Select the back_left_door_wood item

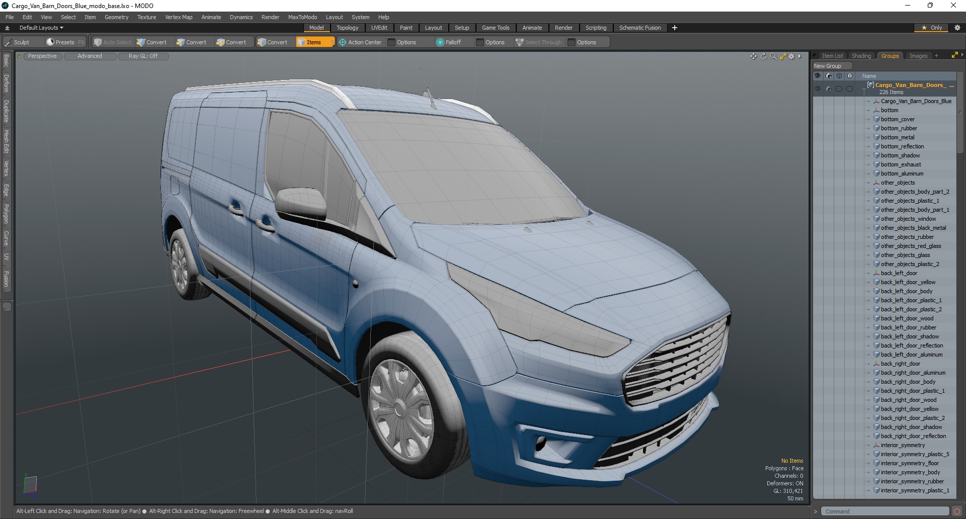(x=907, y=318)
